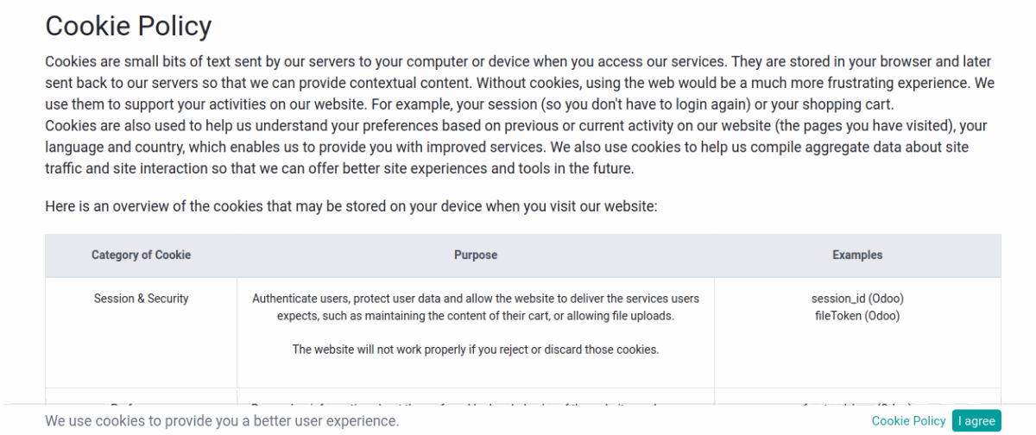Click the "Here is an overview" sentence

pyautogui.click(x=351, y=206)
